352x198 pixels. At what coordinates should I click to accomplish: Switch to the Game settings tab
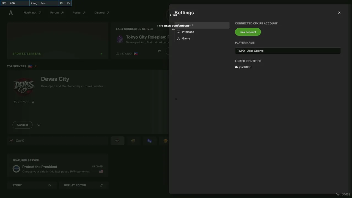pyautogui.click(x=202, y=38)
